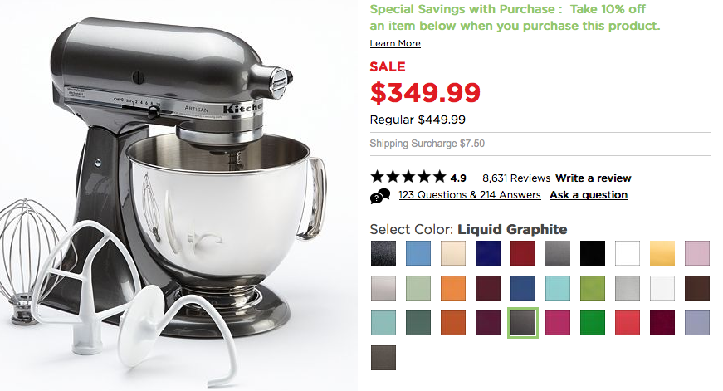Choose the pale pink color swatch
Screen dimensions: 723x391
click(x=697, y=253)
